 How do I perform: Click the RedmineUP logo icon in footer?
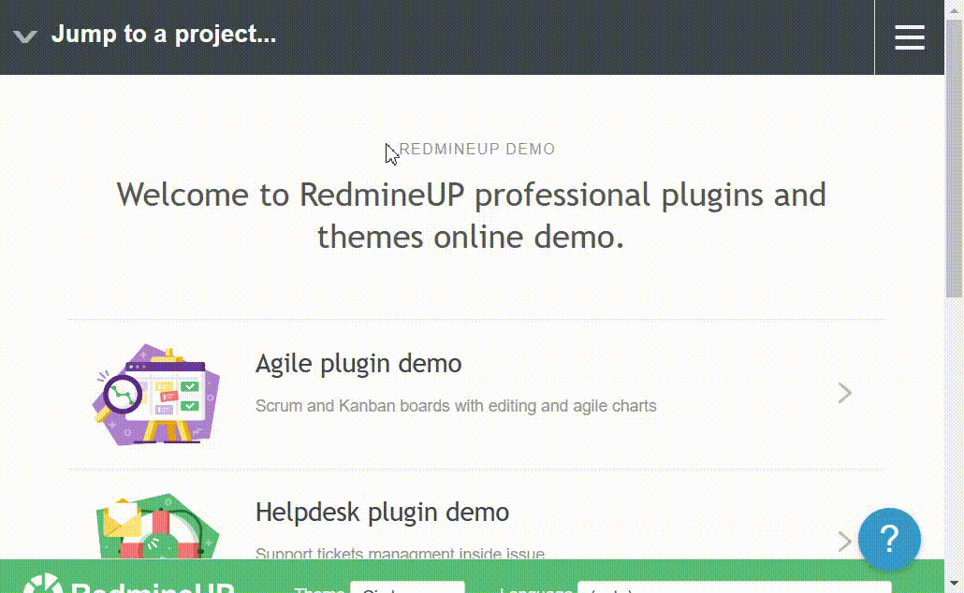click(x=41, y=585)
